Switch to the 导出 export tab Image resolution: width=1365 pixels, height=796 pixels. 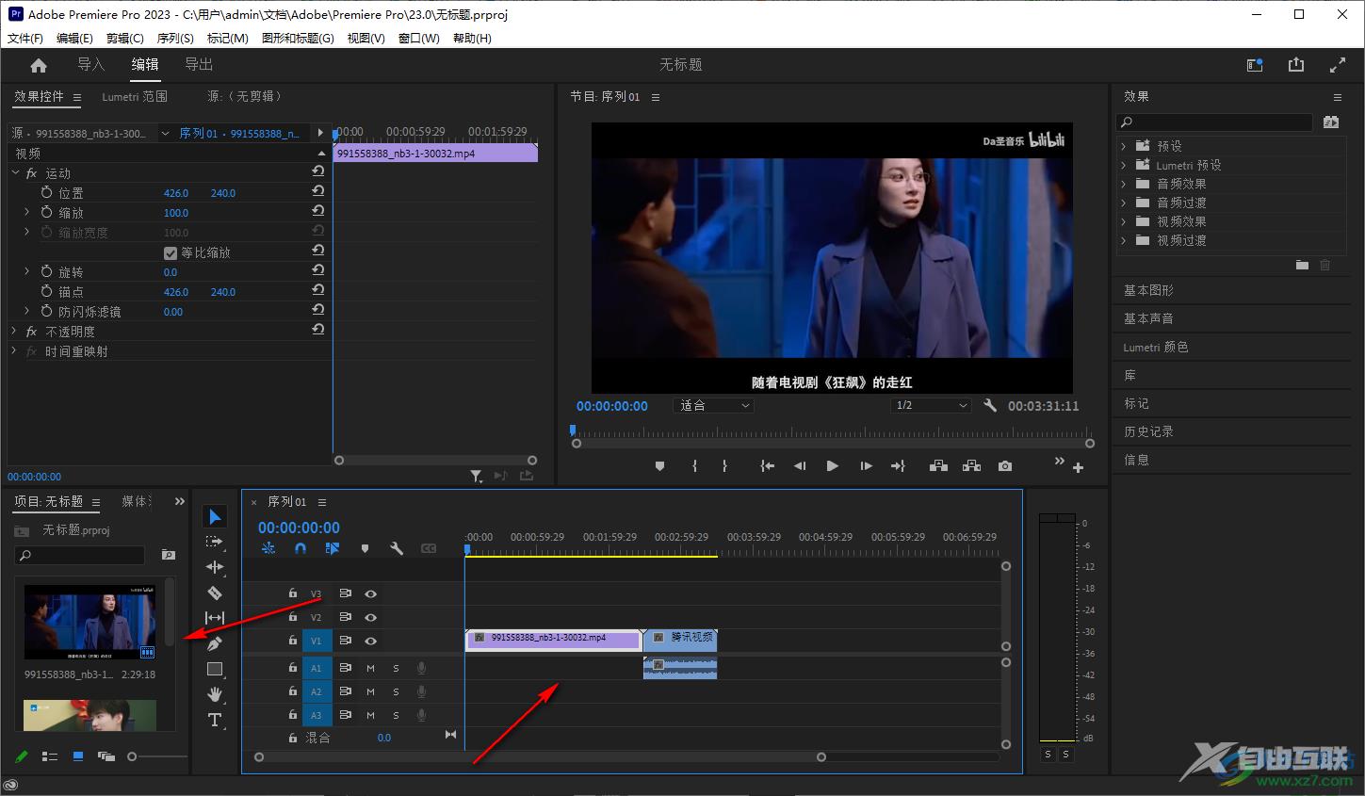199,64
